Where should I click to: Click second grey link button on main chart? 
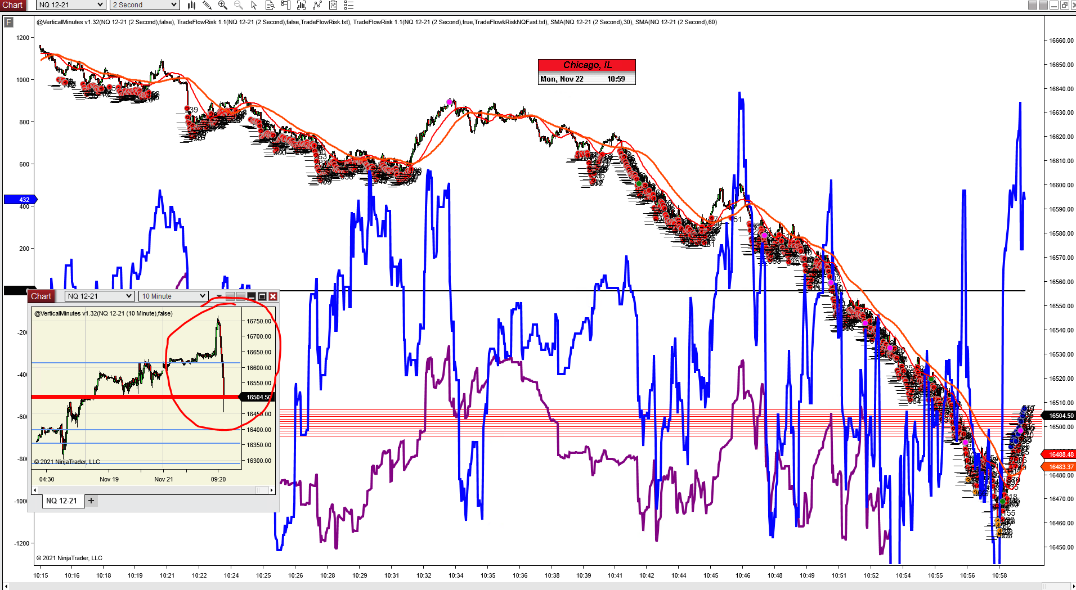click(1043, 5)
